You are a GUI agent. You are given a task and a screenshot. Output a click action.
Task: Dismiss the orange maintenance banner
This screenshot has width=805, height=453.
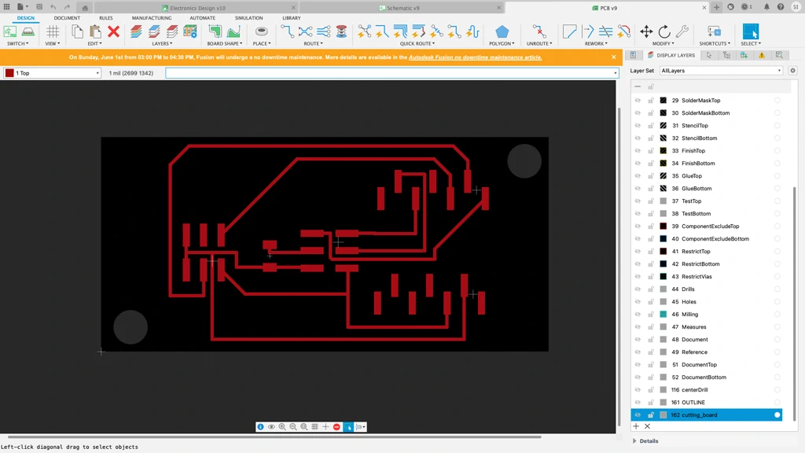[613, 57]
